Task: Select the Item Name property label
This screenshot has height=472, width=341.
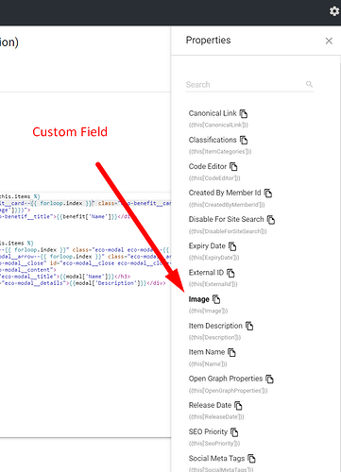Action: (207, 352)
